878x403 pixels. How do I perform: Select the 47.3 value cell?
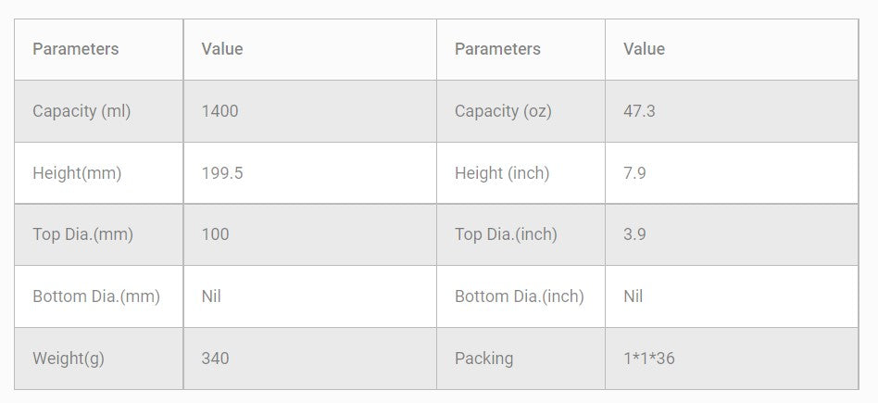(x=639, y=111)
